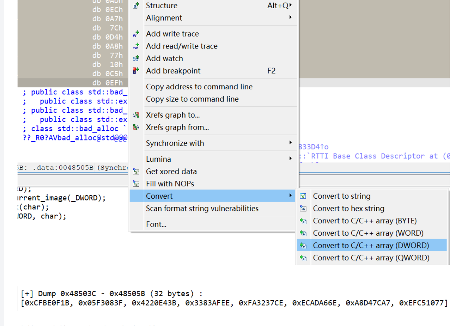Image resolution: width=454 pixels, height=326 pixels.
Task: Choose Convert to C/C++ array (QWORD)
Action: 371,258
